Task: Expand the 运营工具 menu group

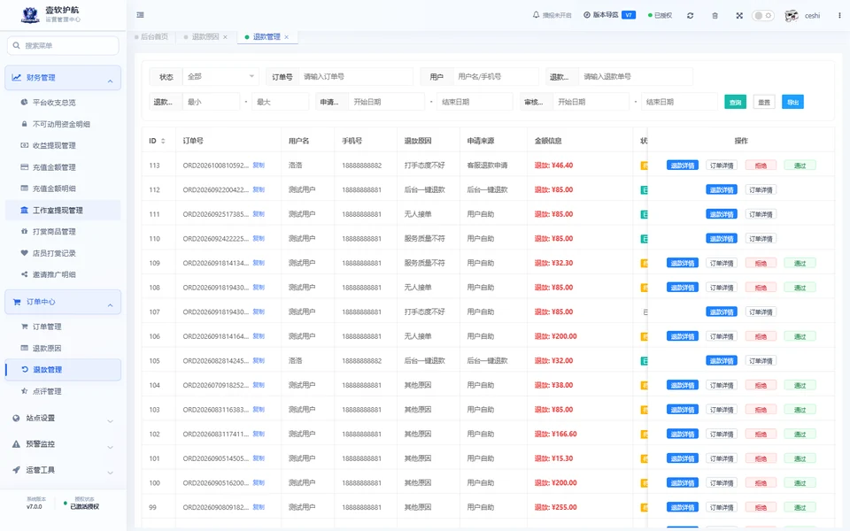Action: pyautogui.click(x=63, y=470)
